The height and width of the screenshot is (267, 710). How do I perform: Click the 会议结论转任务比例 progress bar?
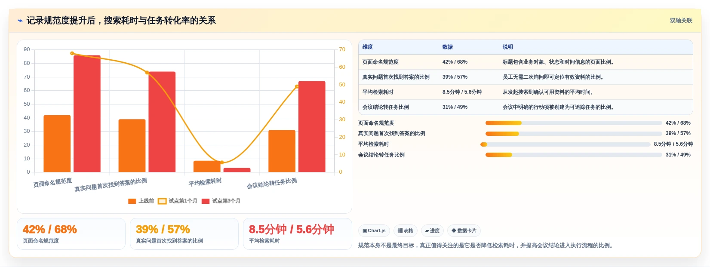pyautogui.click(x=574, y=155)
